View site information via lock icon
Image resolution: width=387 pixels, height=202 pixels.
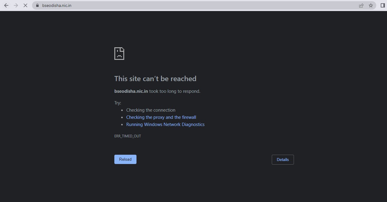37,5
